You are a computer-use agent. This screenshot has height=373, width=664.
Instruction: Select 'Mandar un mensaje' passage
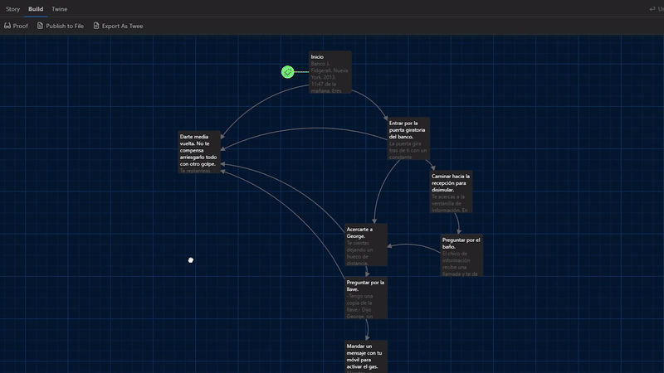(x=366, y=356)
